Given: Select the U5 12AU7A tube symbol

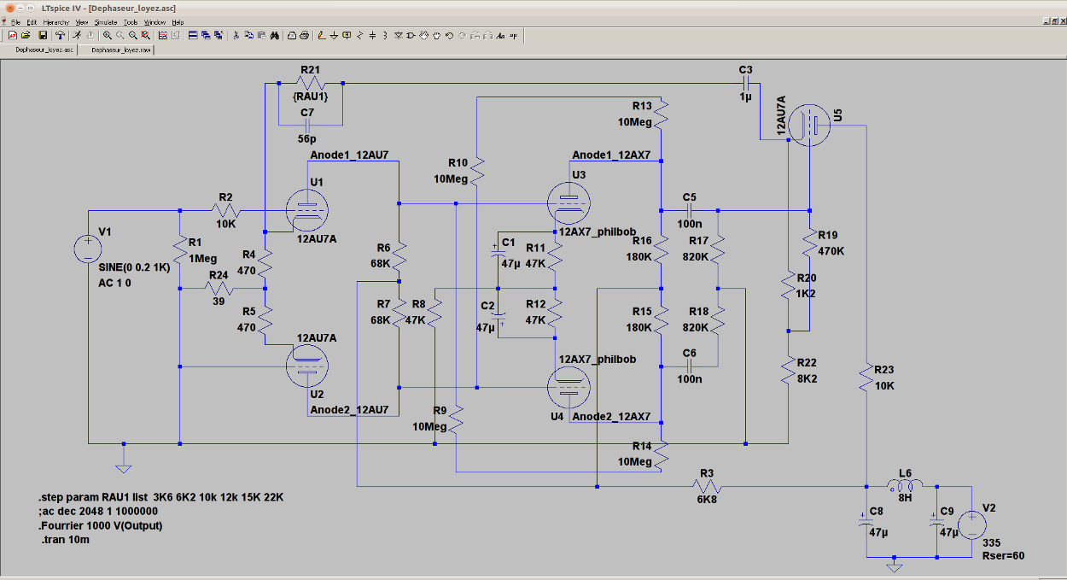Looking at the screenshot, I should coord(808,125).
